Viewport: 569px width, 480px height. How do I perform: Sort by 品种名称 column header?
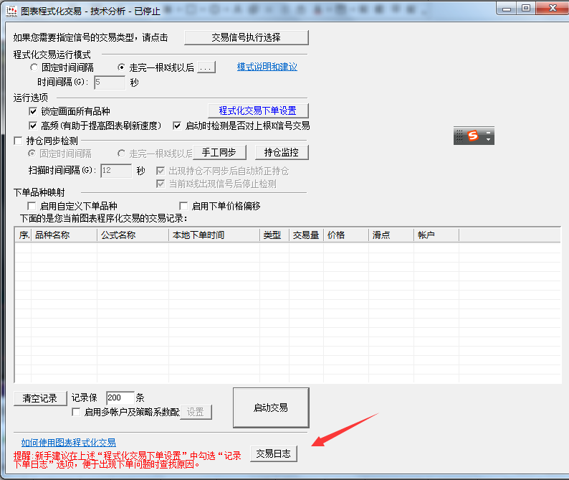pos(64,235)
